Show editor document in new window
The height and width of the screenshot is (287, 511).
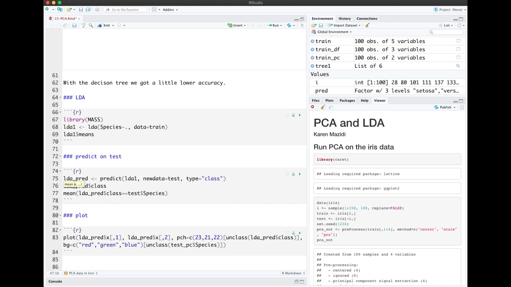click(65, 25)
